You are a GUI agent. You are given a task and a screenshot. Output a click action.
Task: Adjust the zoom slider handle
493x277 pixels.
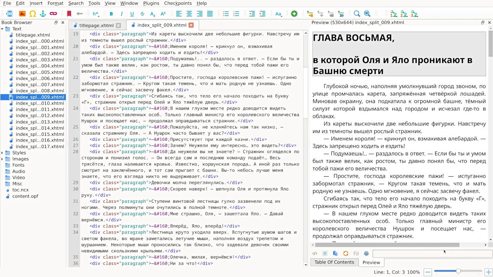pos(458,271)
